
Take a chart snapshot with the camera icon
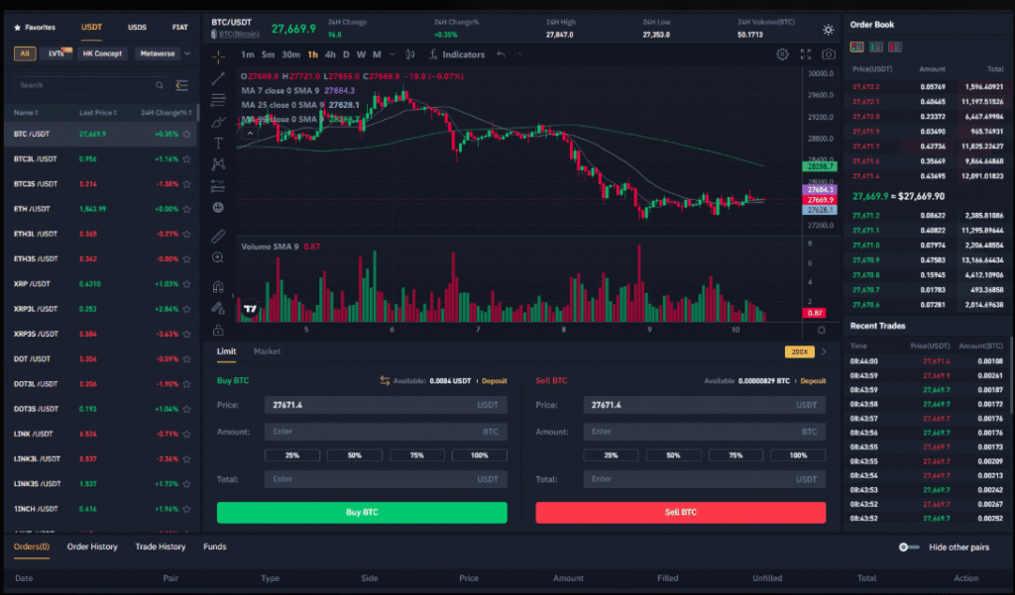(829, 53)
